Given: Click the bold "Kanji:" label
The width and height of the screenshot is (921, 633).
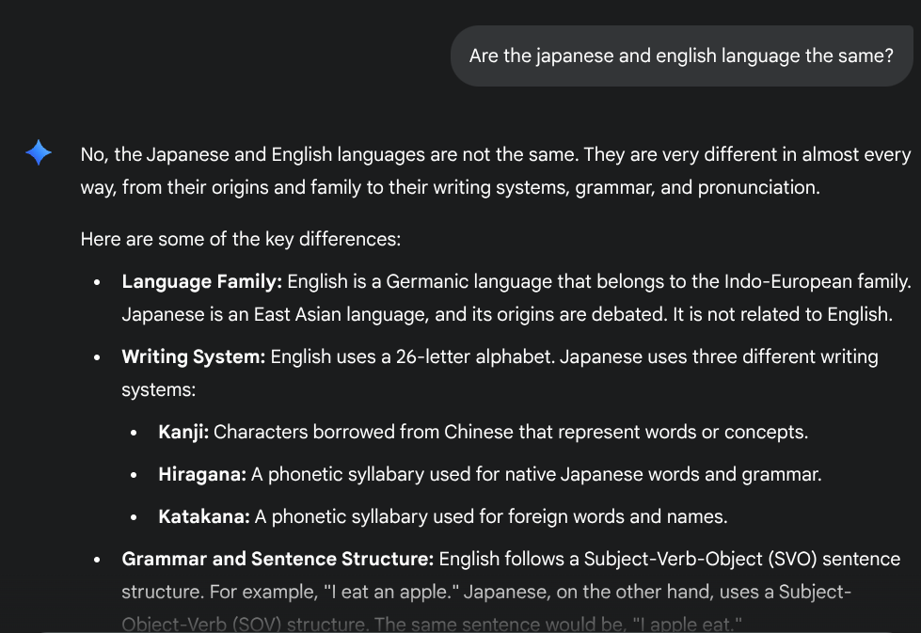Looking at the screenshot, I should (x=183, y=432).
